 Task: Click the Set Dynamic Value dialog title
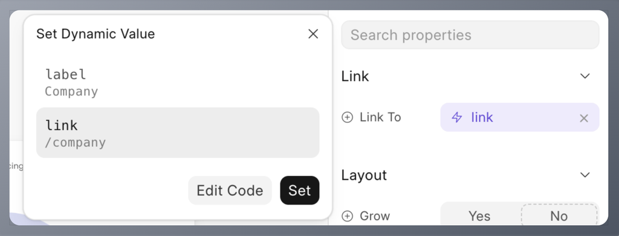(x=96, y=34)
